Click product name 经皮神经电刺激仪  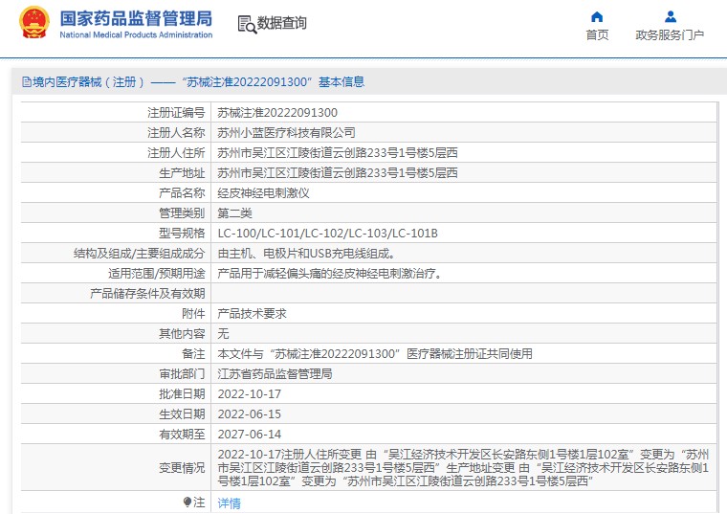[x=263, y=192]
